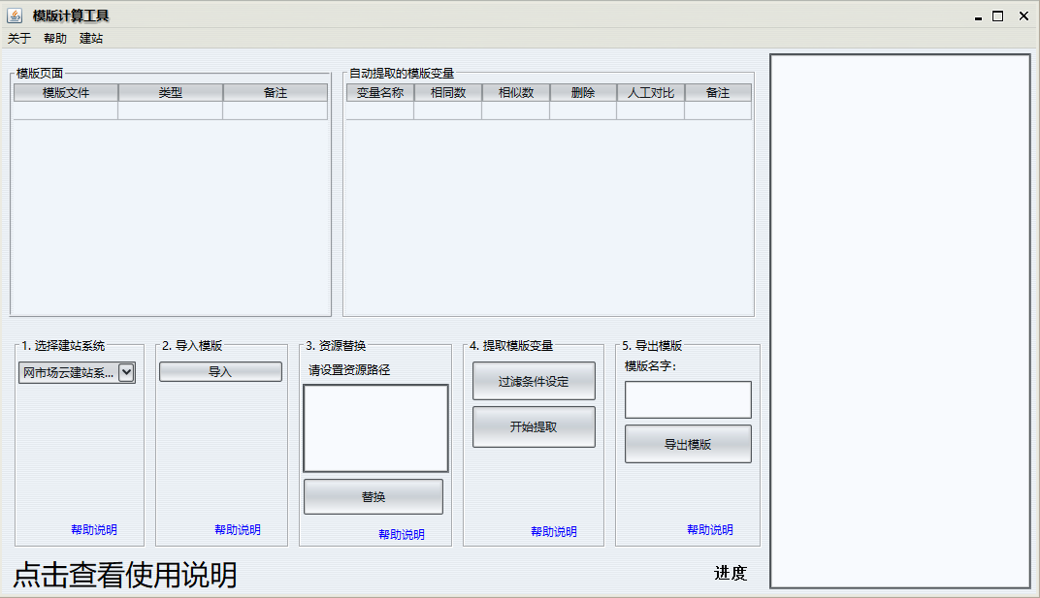Click the 导出模版 button
This screenshot has width=1040, height=598.
(688, 445)
